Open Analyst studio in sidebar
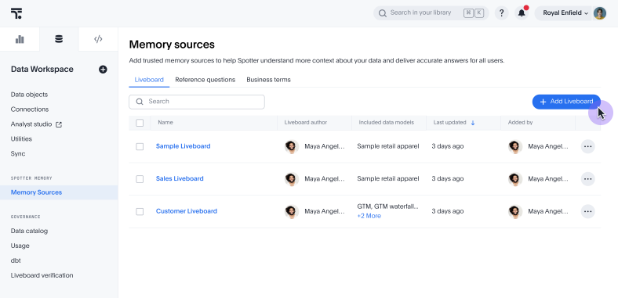Image resolution: width=618 pixels, height=298 pixels. [31, 124]
